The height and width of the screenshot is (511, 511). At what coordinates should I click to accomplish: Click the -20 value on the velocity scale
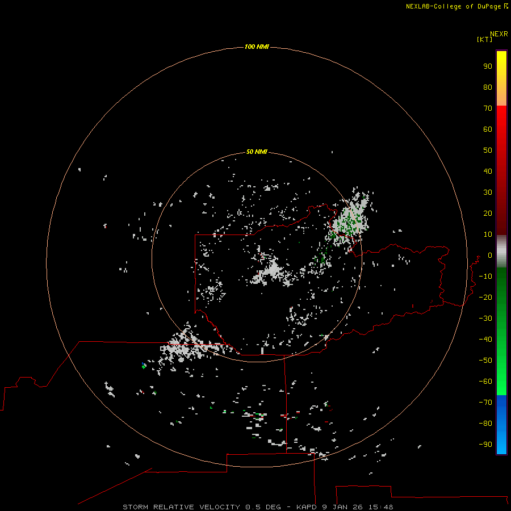pyautogui.click(x=485, y=297)
